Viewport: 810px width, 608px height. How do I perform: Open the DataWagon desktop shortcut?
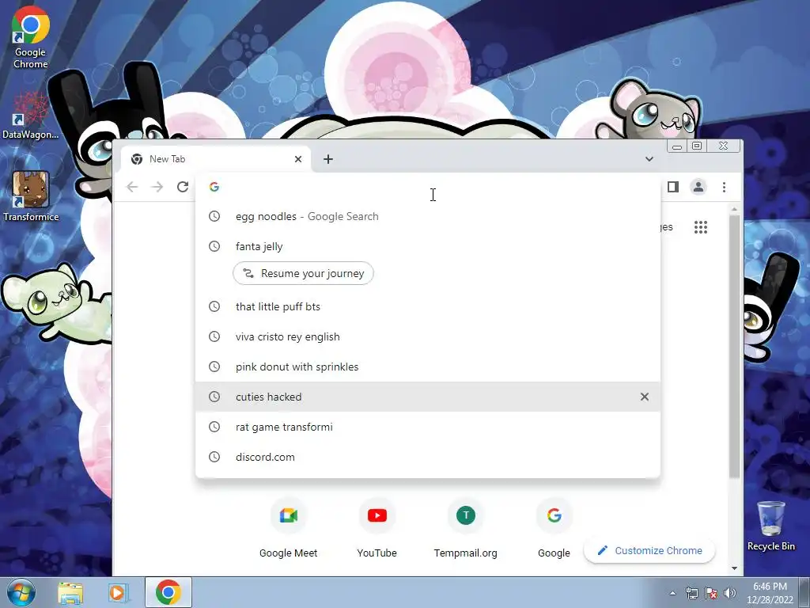tap(30, 116)
